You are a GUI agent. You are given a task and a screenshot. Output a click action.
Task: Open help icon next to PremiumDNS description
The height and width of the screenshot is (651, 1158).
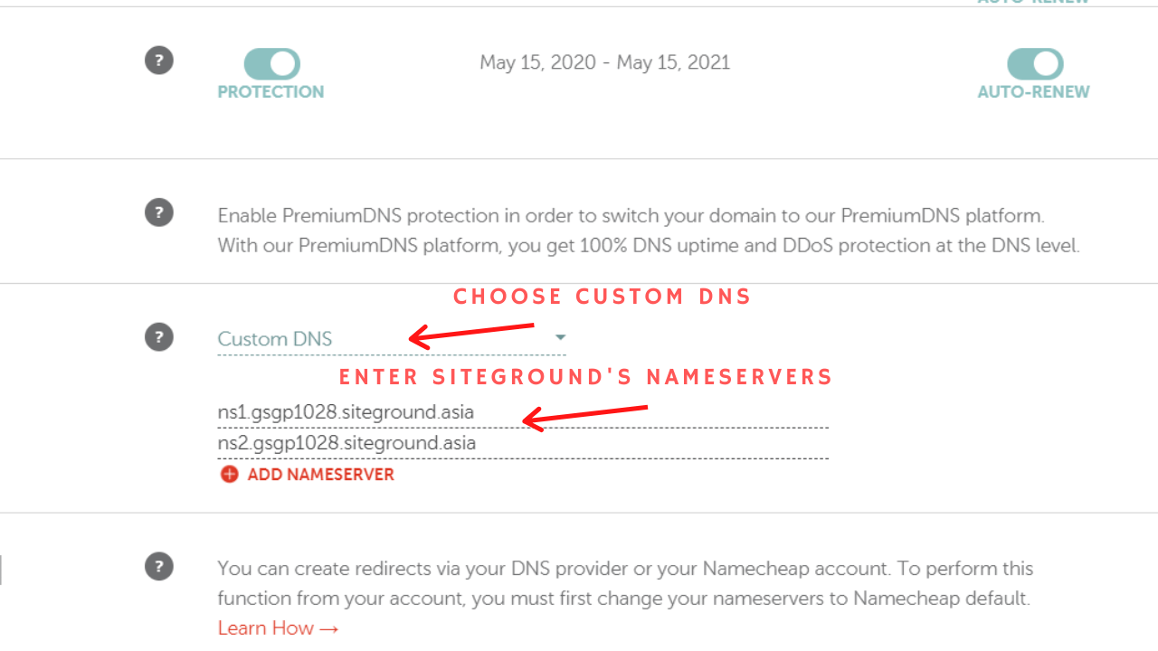[x=159, y=212]
